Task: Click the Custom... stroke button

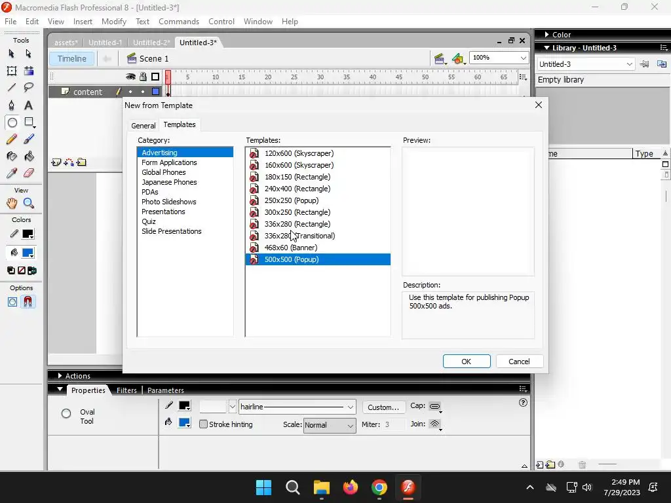Action: (383, 407)
